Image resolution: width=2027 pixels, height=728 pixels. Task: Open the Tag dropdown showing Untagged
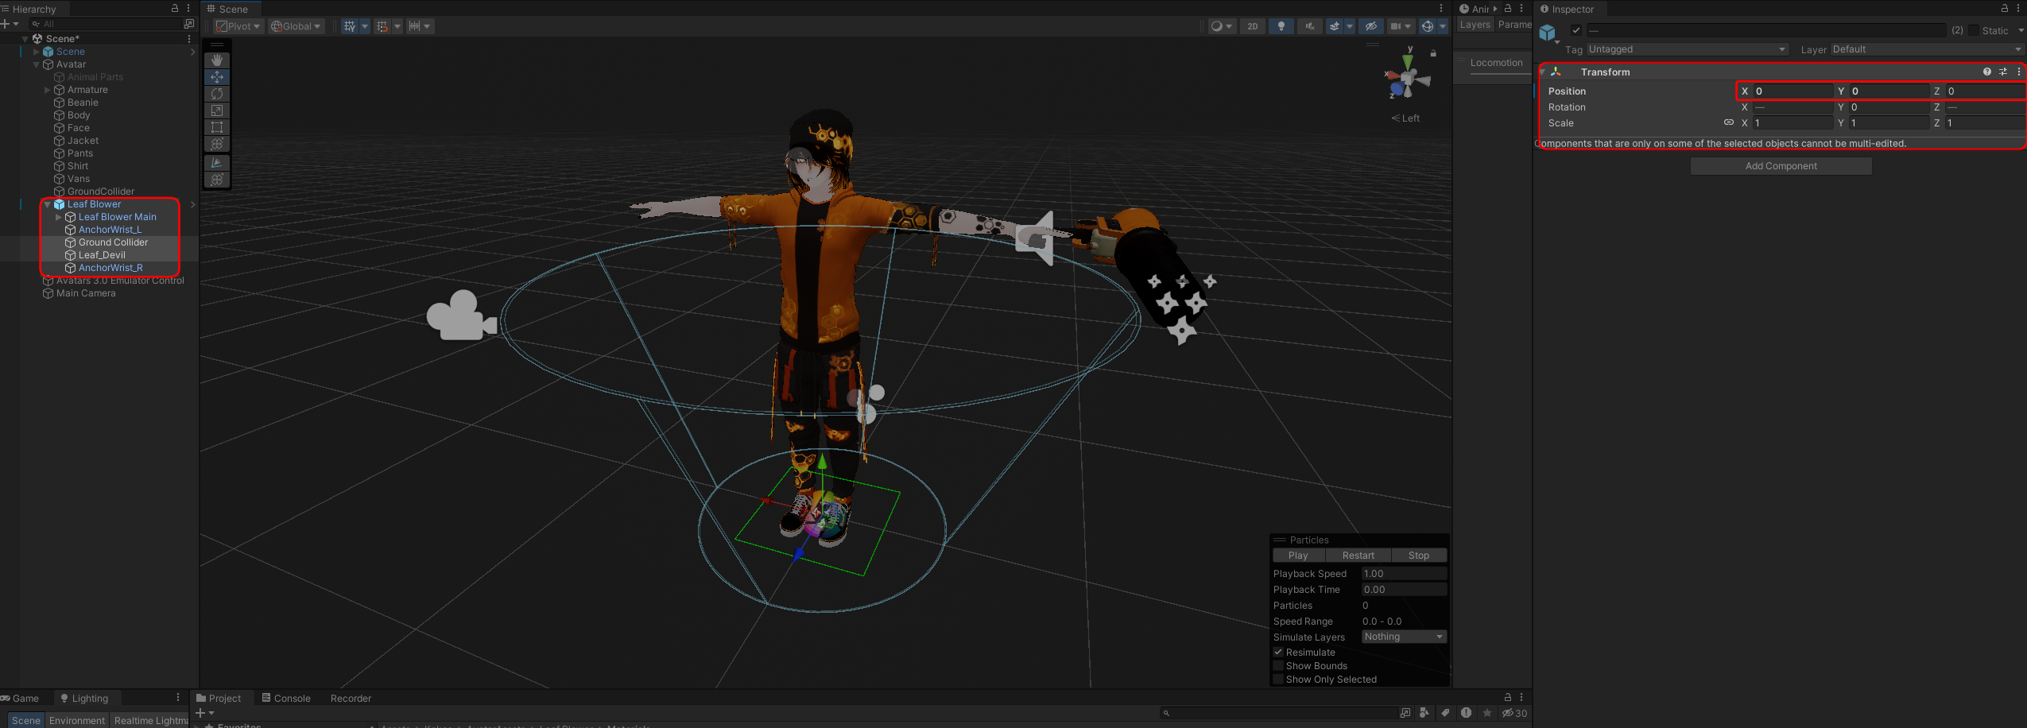(1686, 49)
